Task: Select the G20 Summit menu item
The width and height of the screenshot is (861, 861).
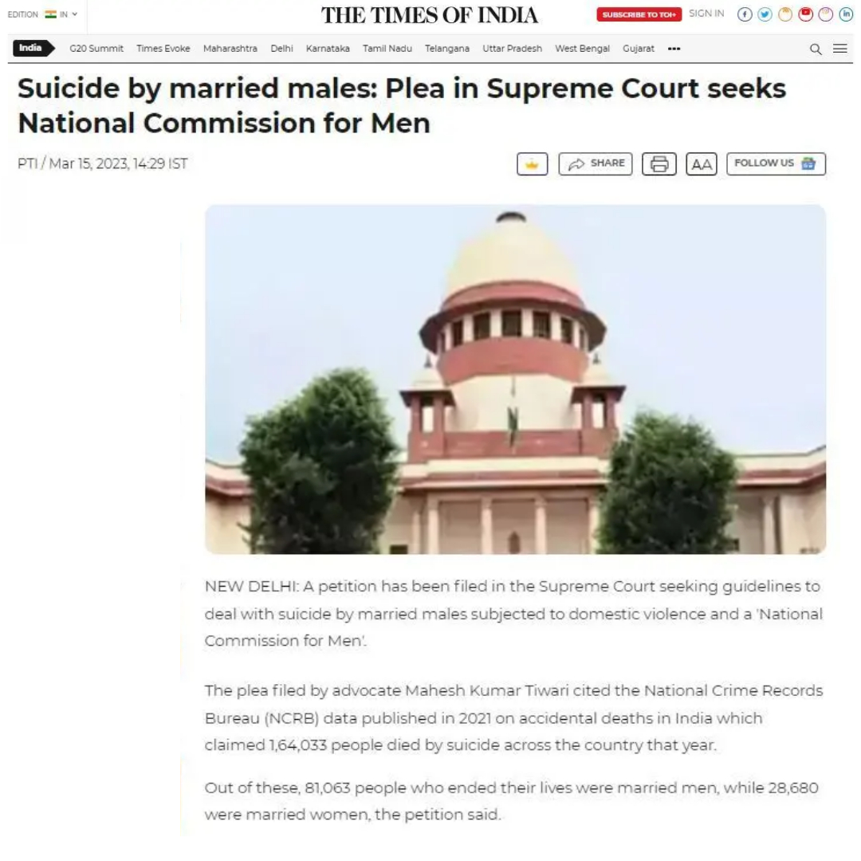Action: (x=96, y=49)
